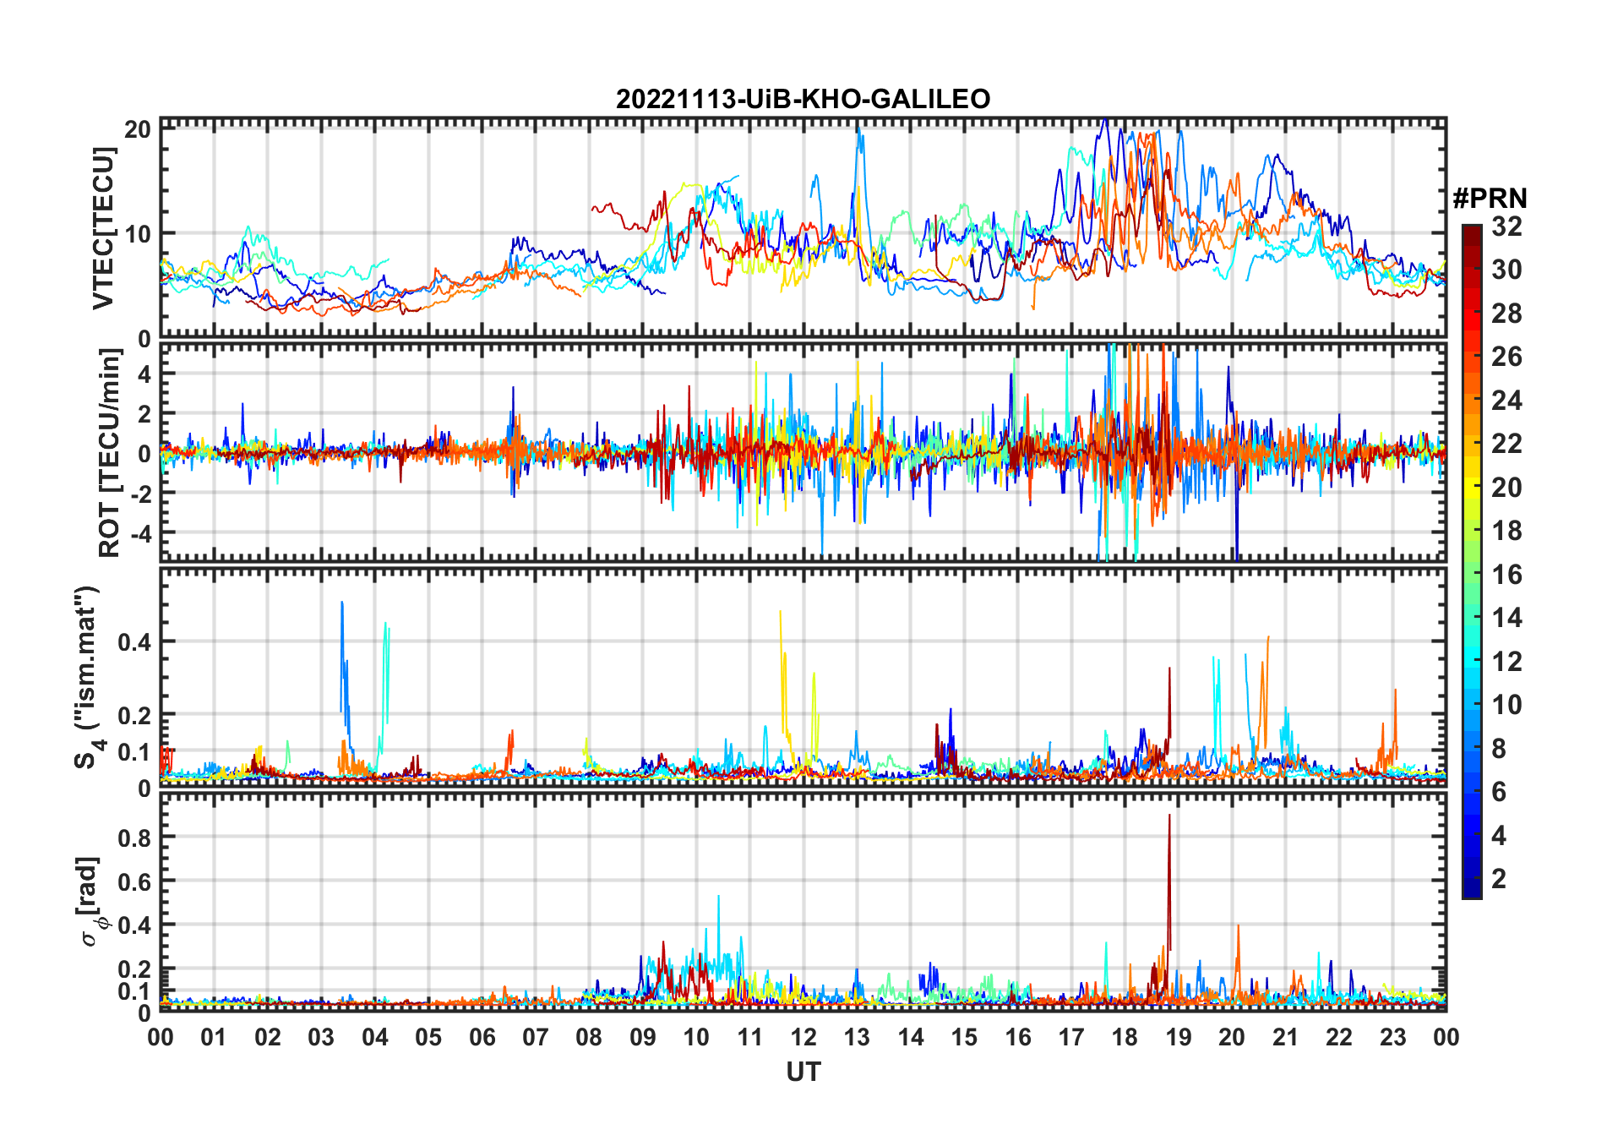Select ROT panel y-tick -2
This screenshot has height=1124, width=1607.
(x=140, y=493)
